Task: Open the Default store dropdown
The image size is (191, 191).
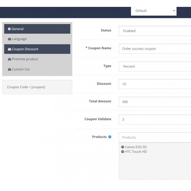Action: [154, 11]
